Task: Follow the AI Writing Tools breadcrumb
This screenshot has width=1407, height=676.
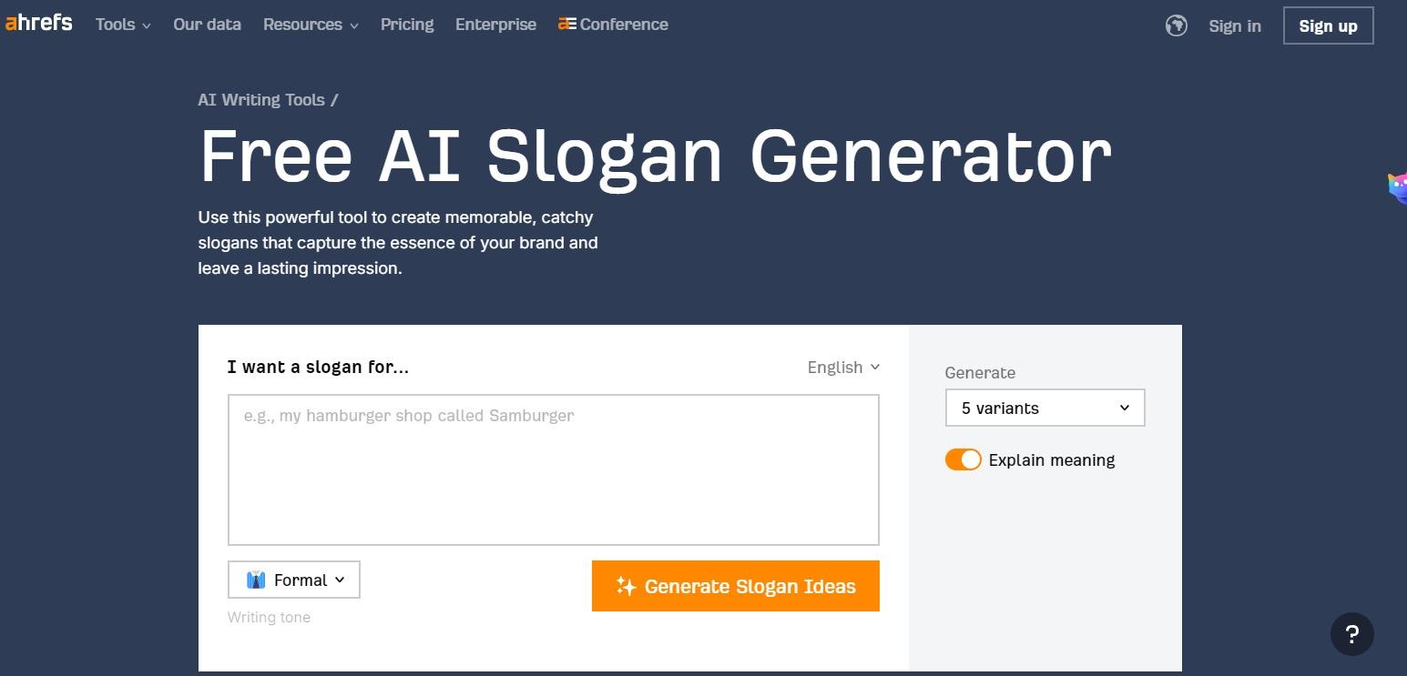Action: (261, 100)
